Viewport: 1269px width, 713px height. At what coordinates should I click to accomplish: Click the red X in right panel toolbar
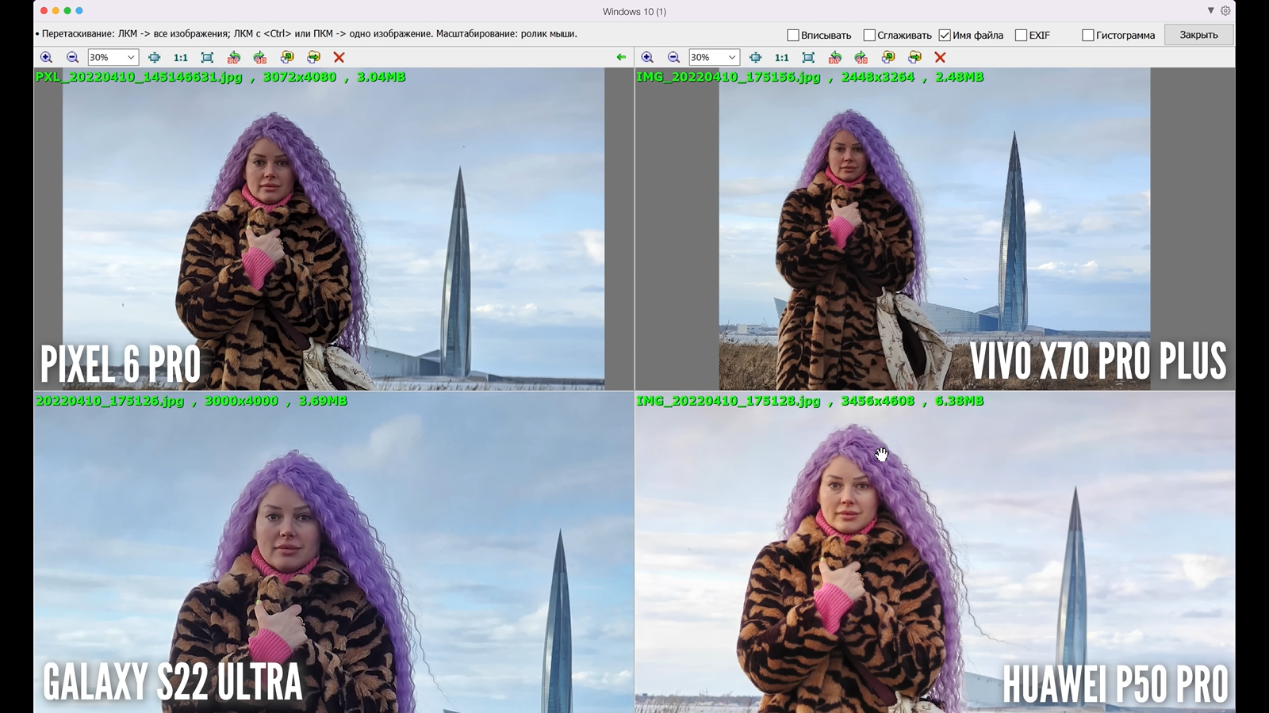940,57
